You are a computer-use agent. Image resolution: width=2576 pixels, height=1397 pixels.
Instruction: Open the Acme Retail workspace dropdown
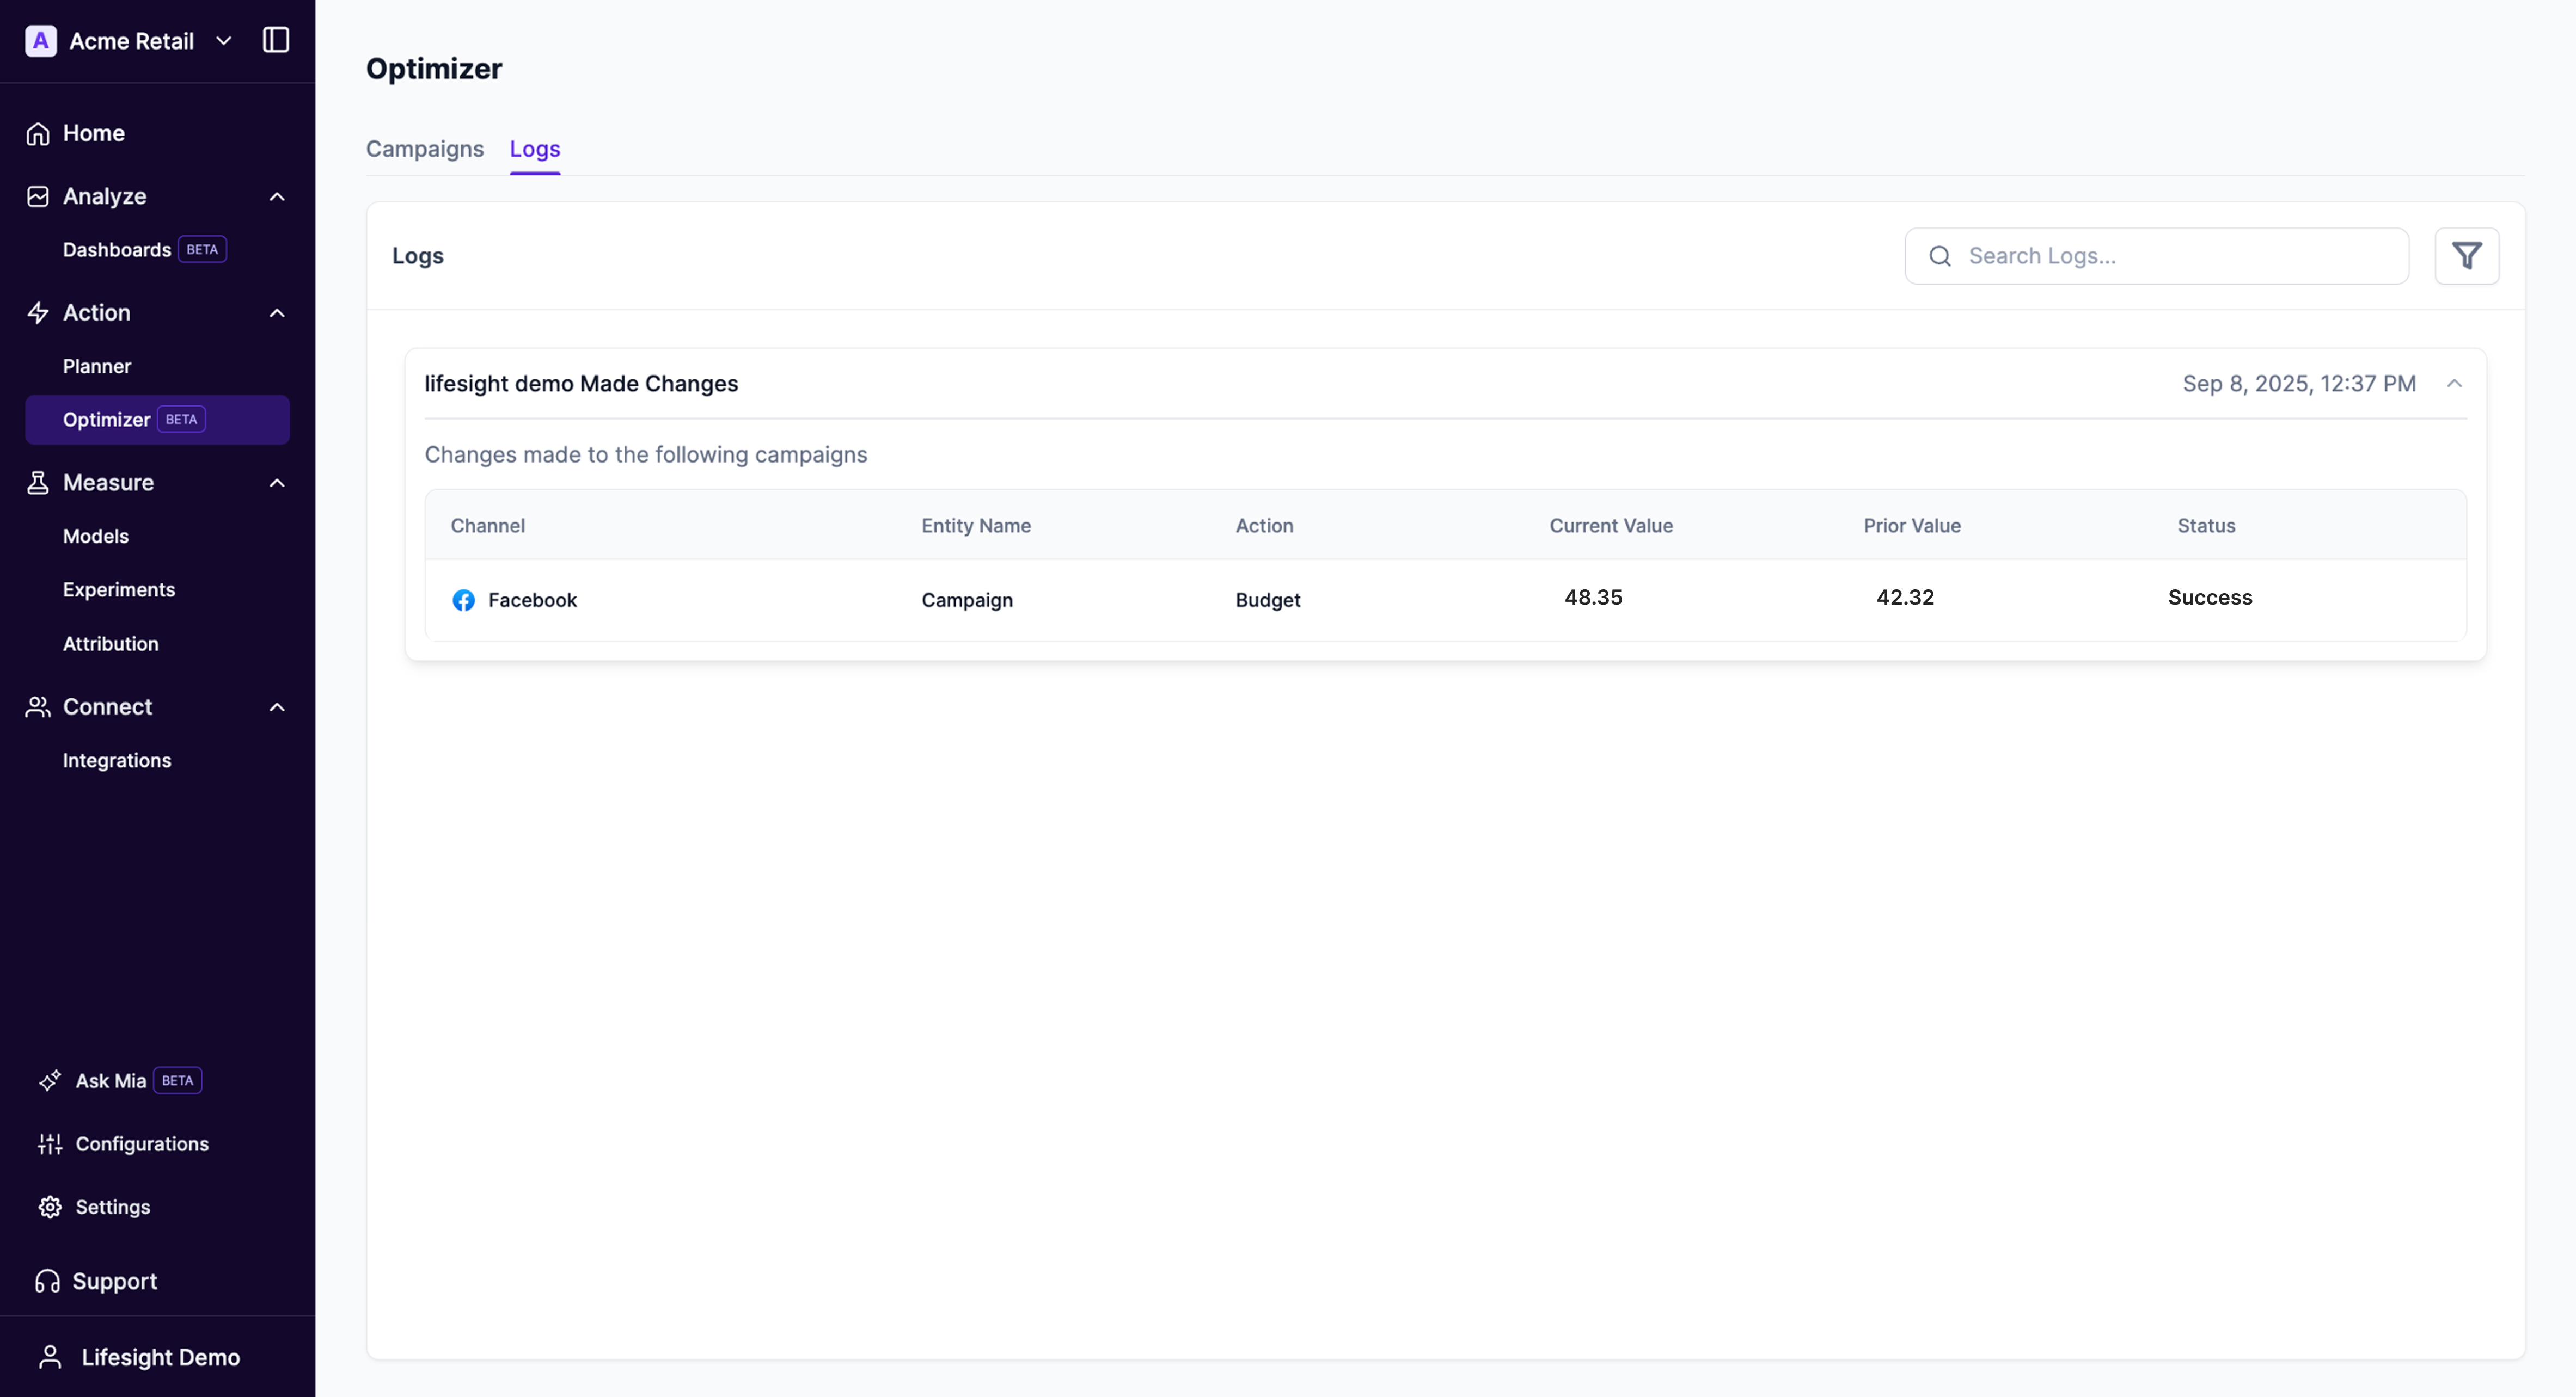click(224, 41)
